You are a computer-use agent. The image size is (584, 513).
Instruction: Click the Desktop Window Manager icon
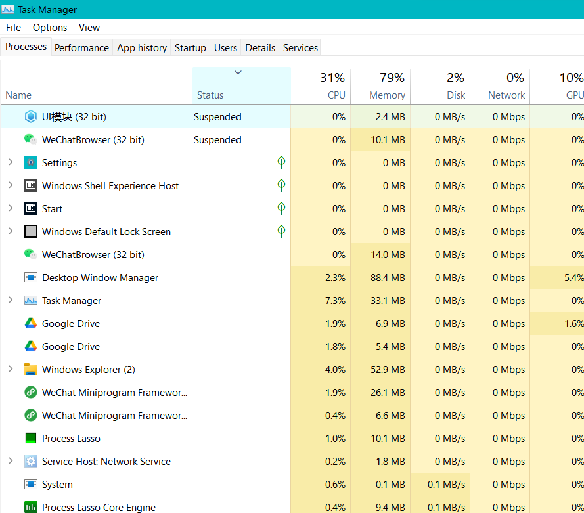(x=30, y=277)
